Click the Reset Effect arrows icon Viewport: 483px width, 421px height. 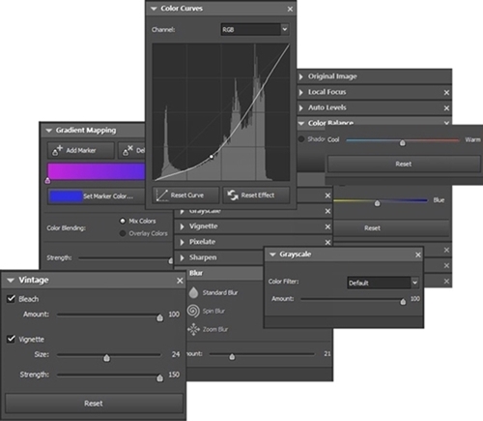click(233, 195)
